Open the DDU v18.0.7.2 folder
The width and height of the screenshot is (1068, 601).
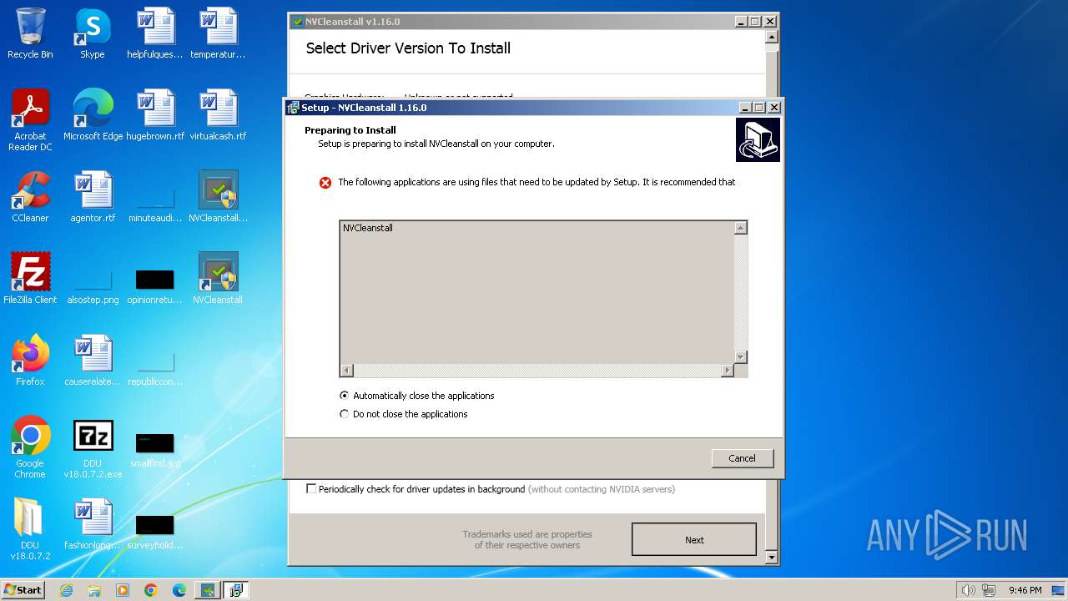point(30,529)
